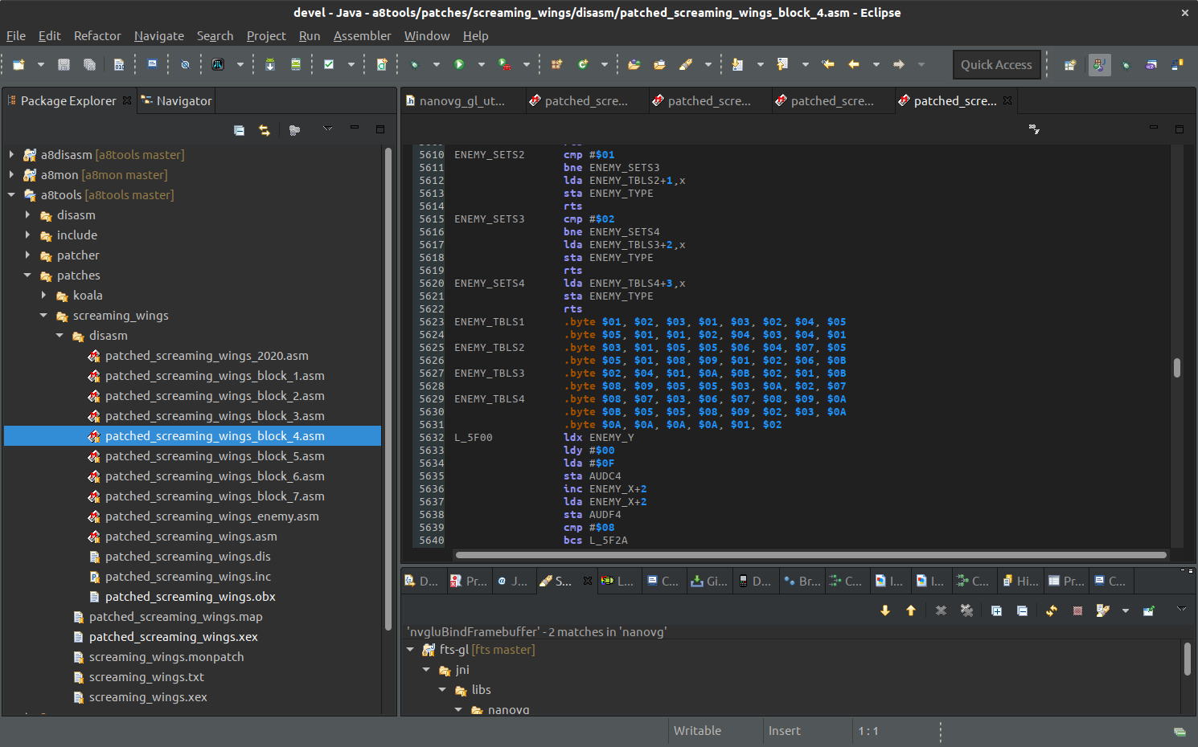1198x747 pixels.
Task: Click the Quick Access field
Action: coord(996,65)
